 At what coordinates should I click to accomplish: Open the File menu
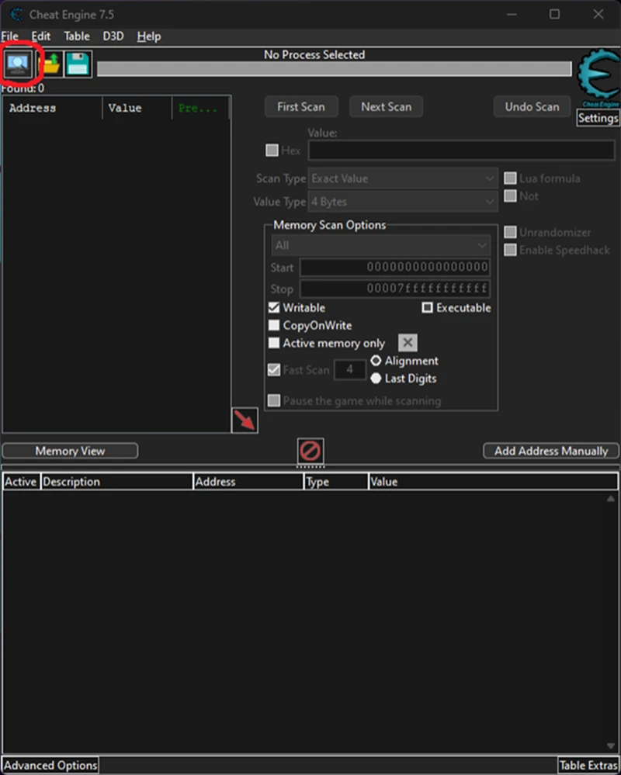pyautogui.click(x=9, y=36)
